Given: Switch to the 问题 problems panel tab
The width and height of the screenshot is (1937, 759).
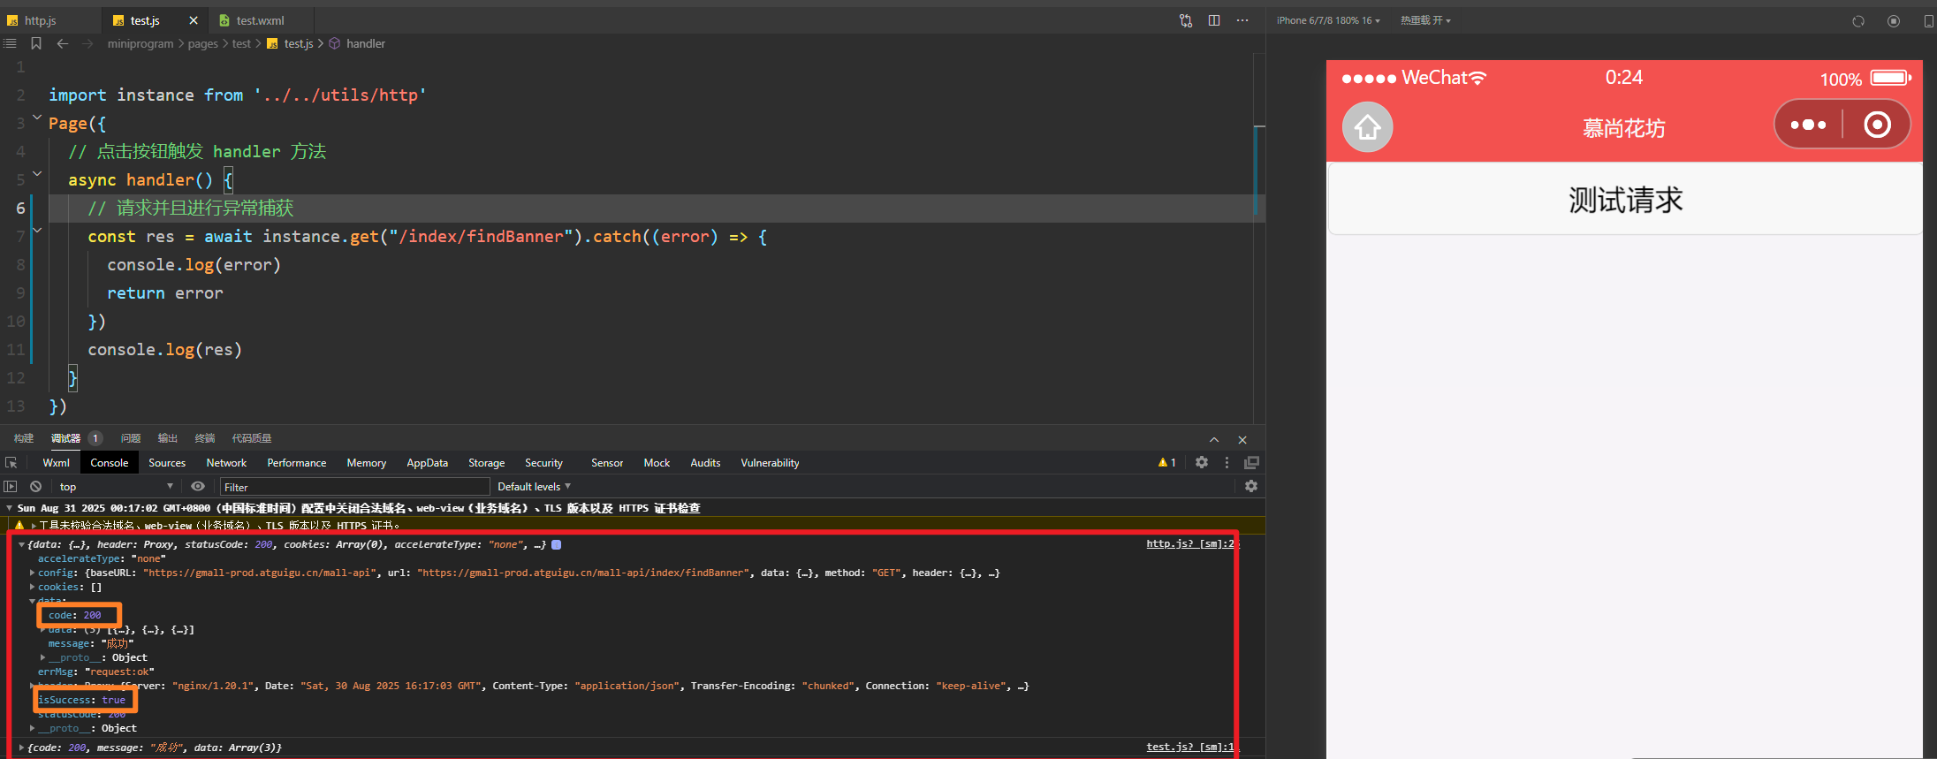Looking at the screenshot, I should pyautogui.click(x=131, y=438).
